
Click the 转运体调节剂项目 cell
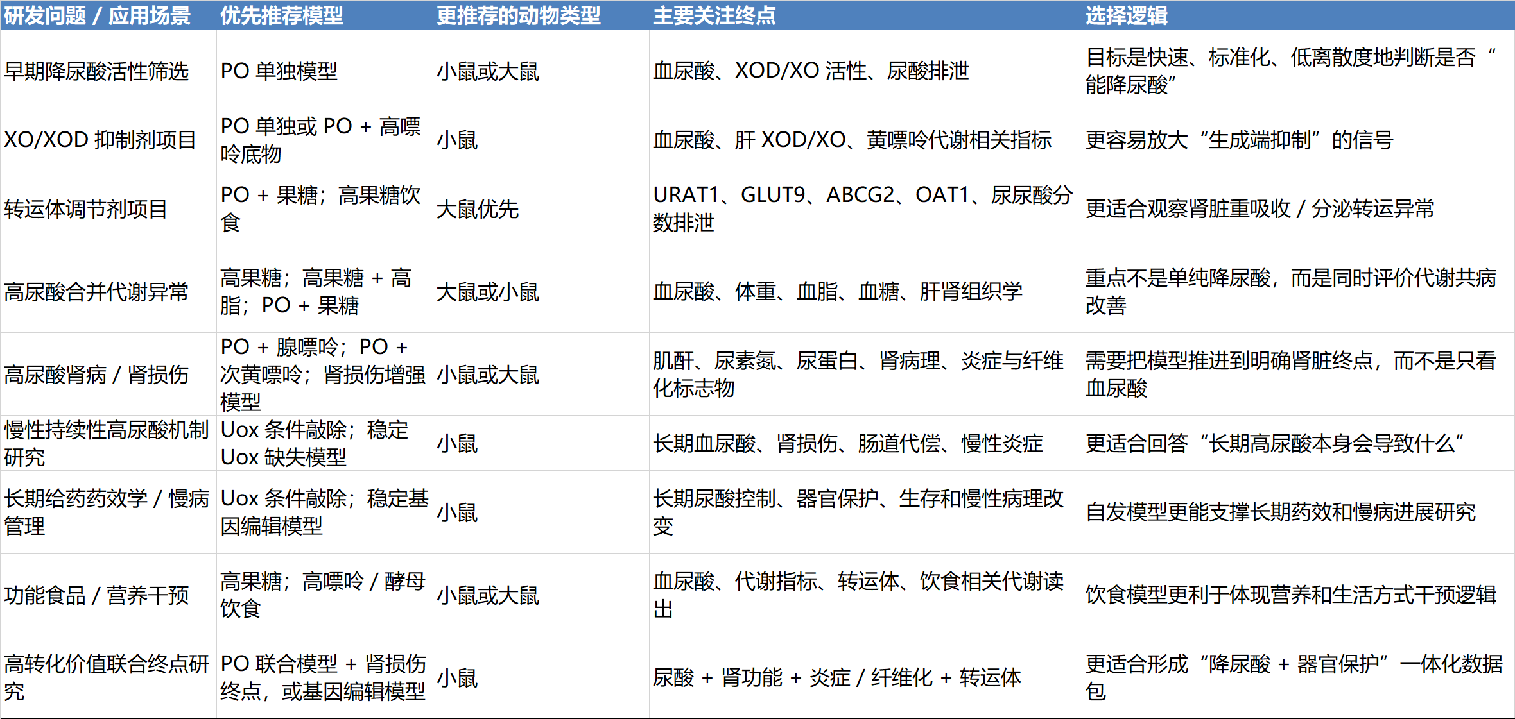point(86,209)
